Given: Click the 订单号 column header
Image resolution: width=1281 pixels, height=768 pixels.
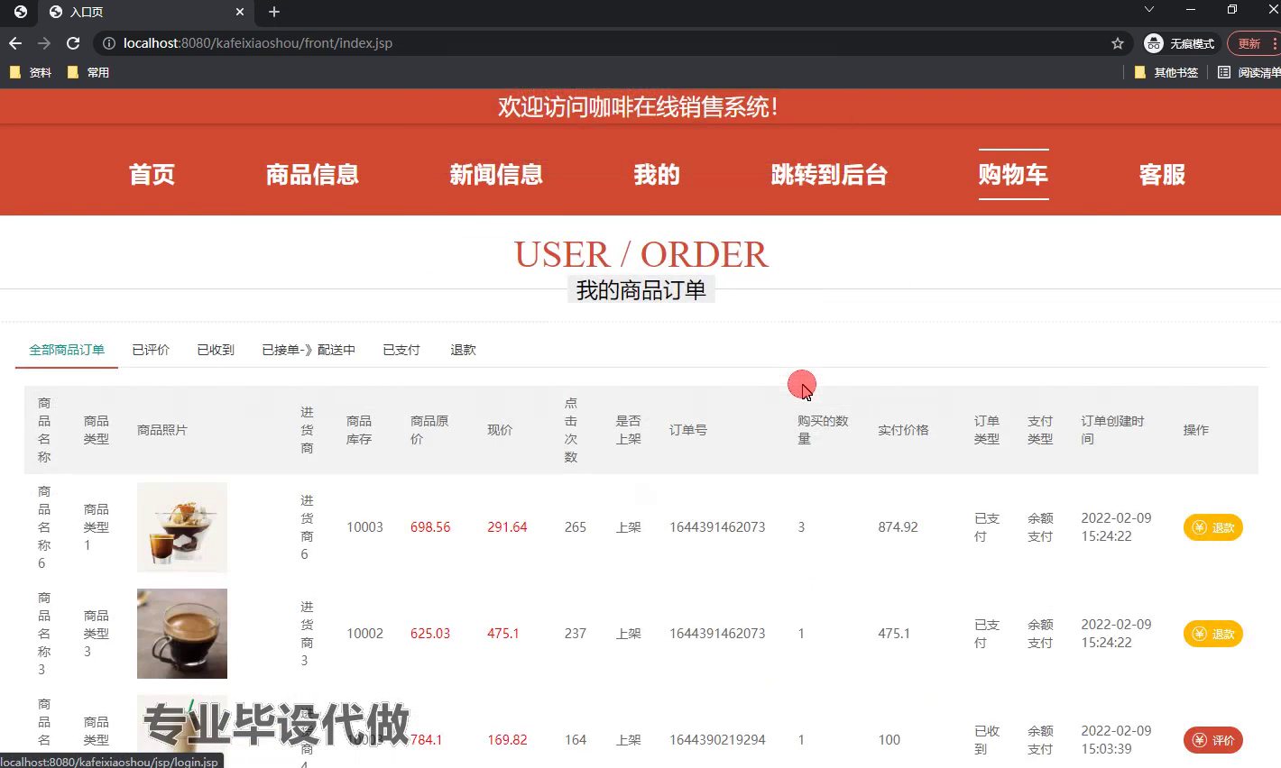Looking at the screenshot, I should pyautogui.click(x=688, y=430).
